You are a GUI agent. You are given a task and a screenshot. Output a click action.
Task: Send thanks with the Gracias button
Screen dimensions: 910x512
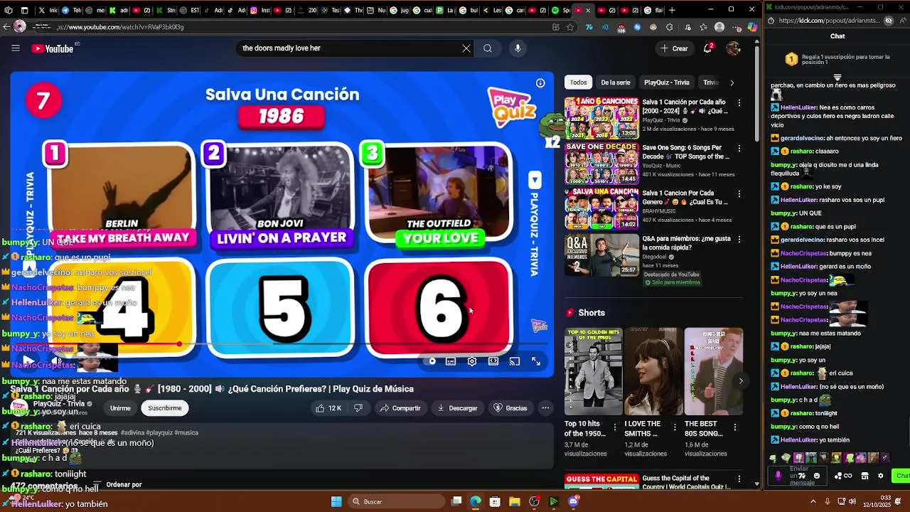click(510, 408)
